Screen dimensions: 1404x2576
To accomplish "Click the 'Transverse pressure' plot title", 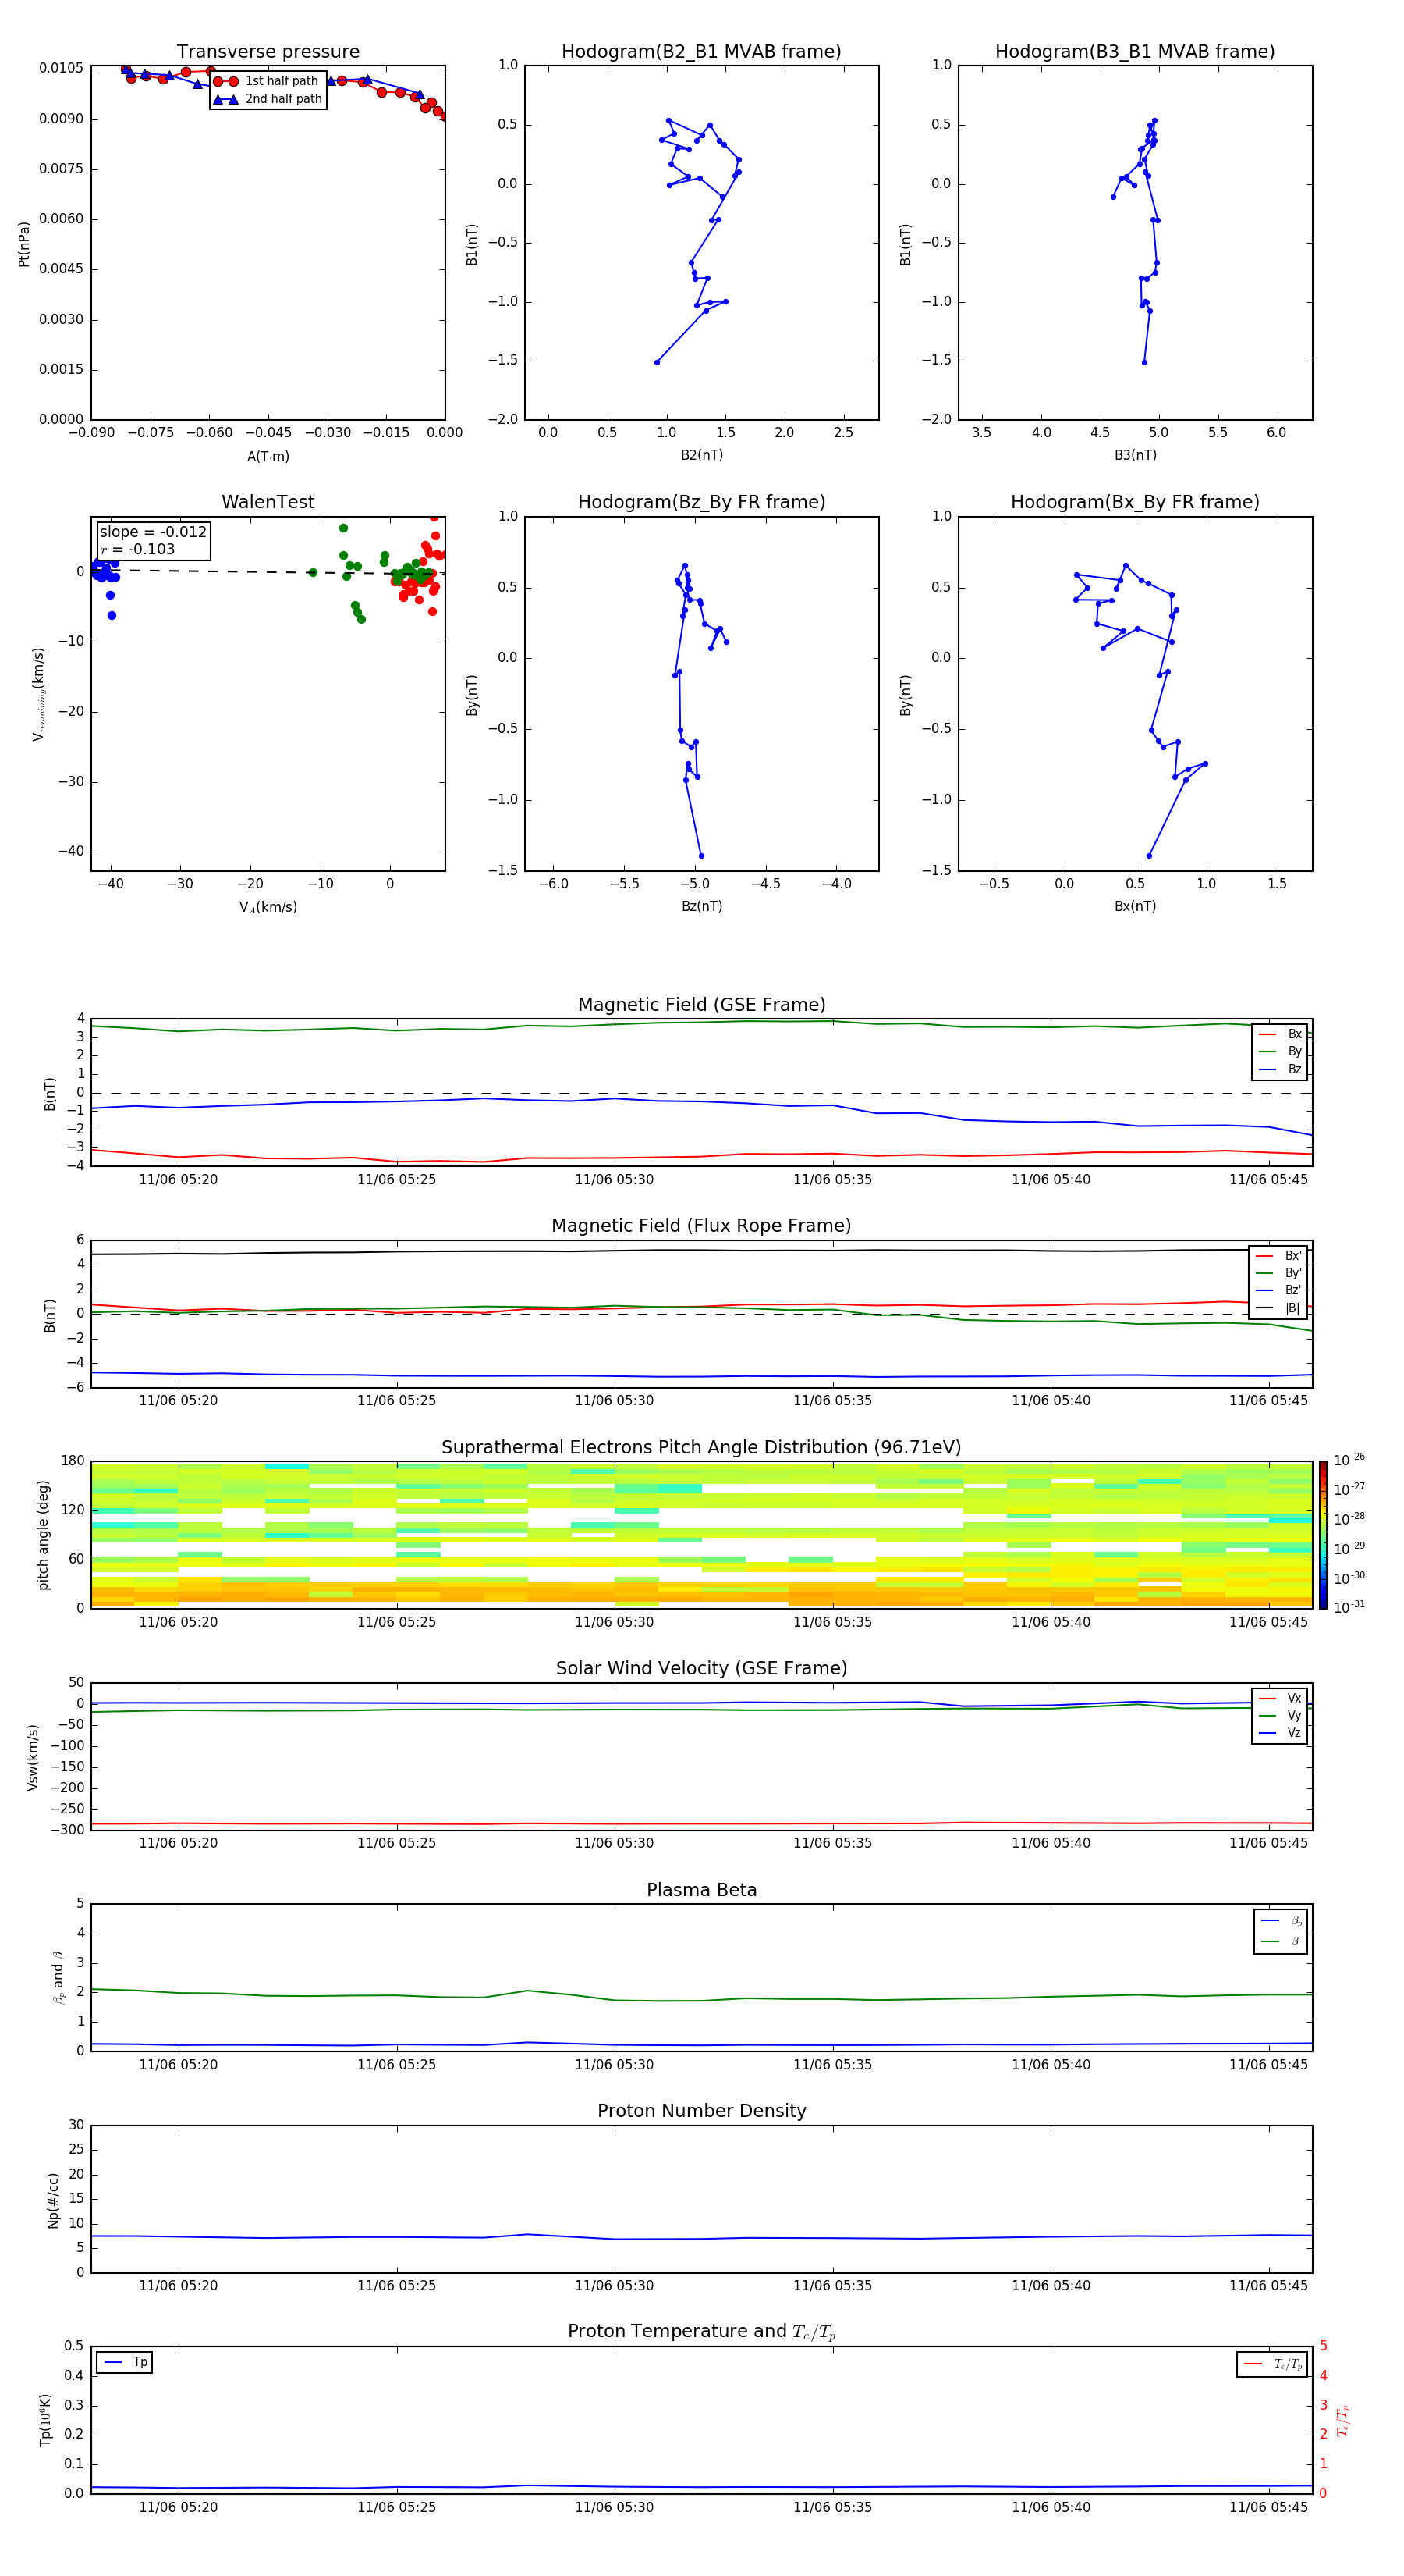I will tap(268, 52).
